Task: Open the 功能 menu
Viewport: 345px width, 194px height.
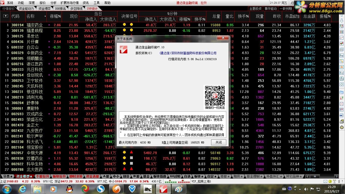Action: [x=21, y=3]
